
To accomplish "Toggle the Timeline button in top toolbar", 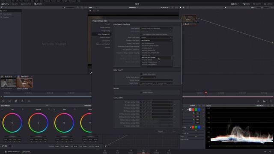I will 38,4.
